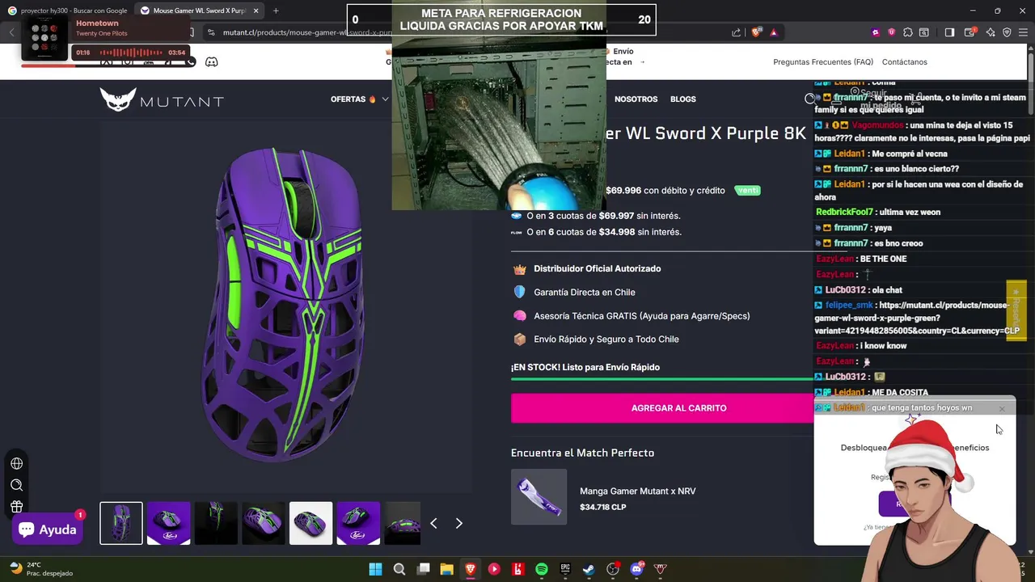
Task: Select first product thumbnail, top-view mouse
Action: click(x=121, y=523)
